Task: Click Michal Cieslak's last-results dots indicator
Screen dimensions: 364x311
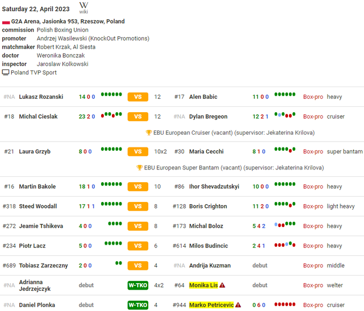Action: (x=111, y=115)
